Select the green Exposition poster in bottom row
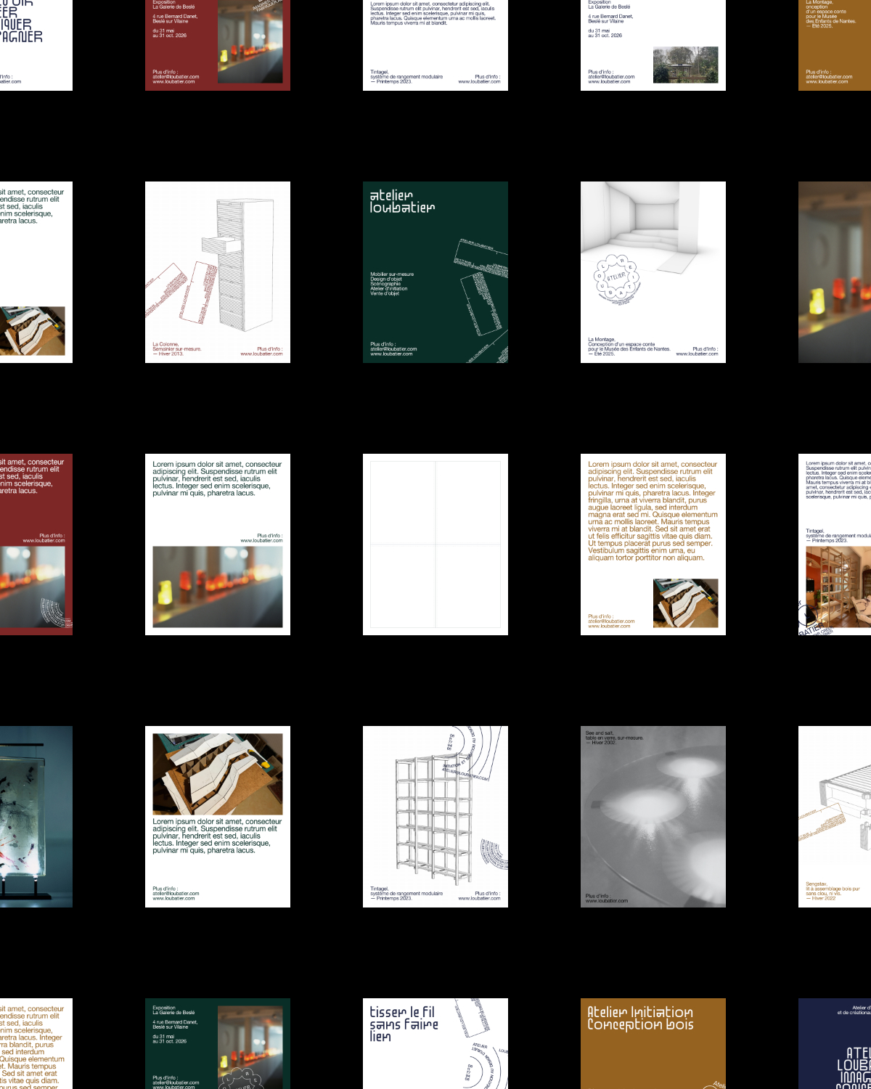871x1089 pixels. click(x=218, y=1043)
